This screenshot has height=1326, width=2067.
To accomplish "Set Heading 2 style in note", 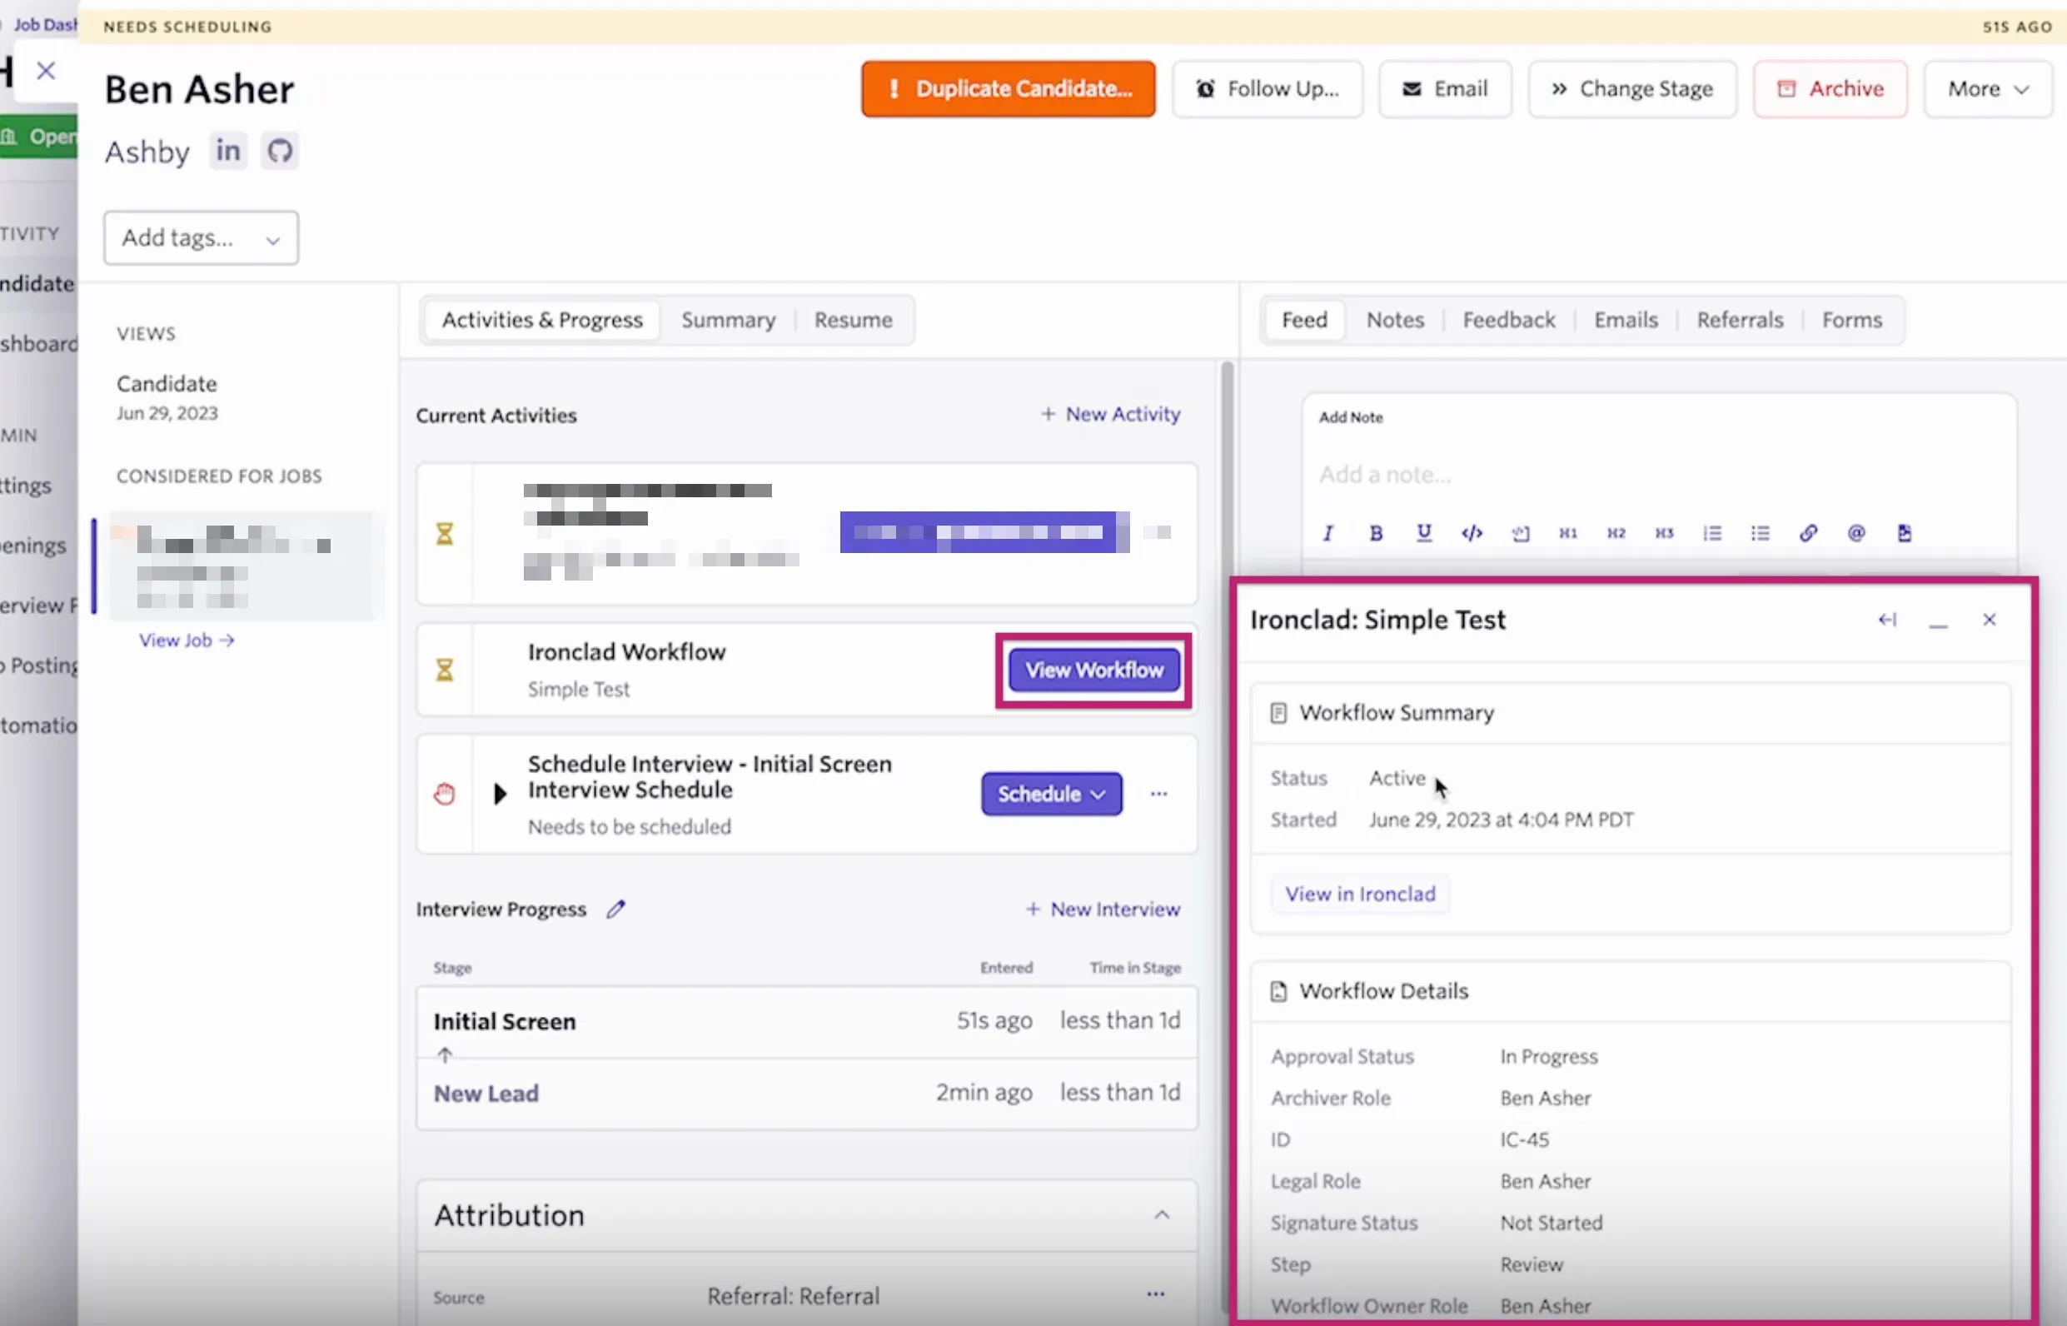I will point(1616,534).
